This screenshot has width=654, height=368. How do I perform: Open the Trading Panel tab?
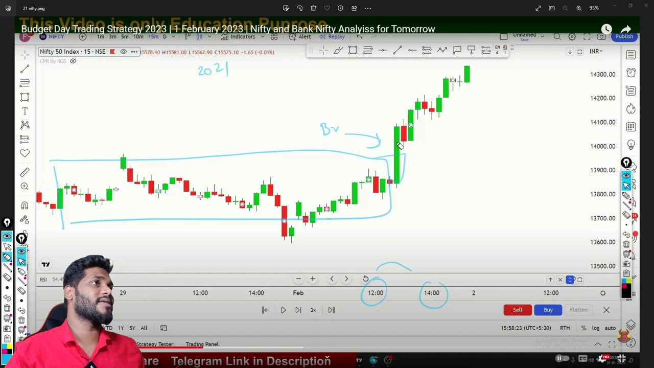[202, 344]
